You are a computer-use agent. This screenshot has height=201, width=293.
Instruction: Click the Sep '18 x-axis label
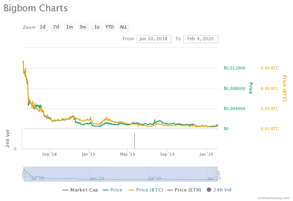click(49, 154)
